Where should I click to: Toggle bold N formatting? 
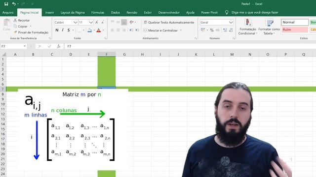pyautogui.click(x=57, y=30)
